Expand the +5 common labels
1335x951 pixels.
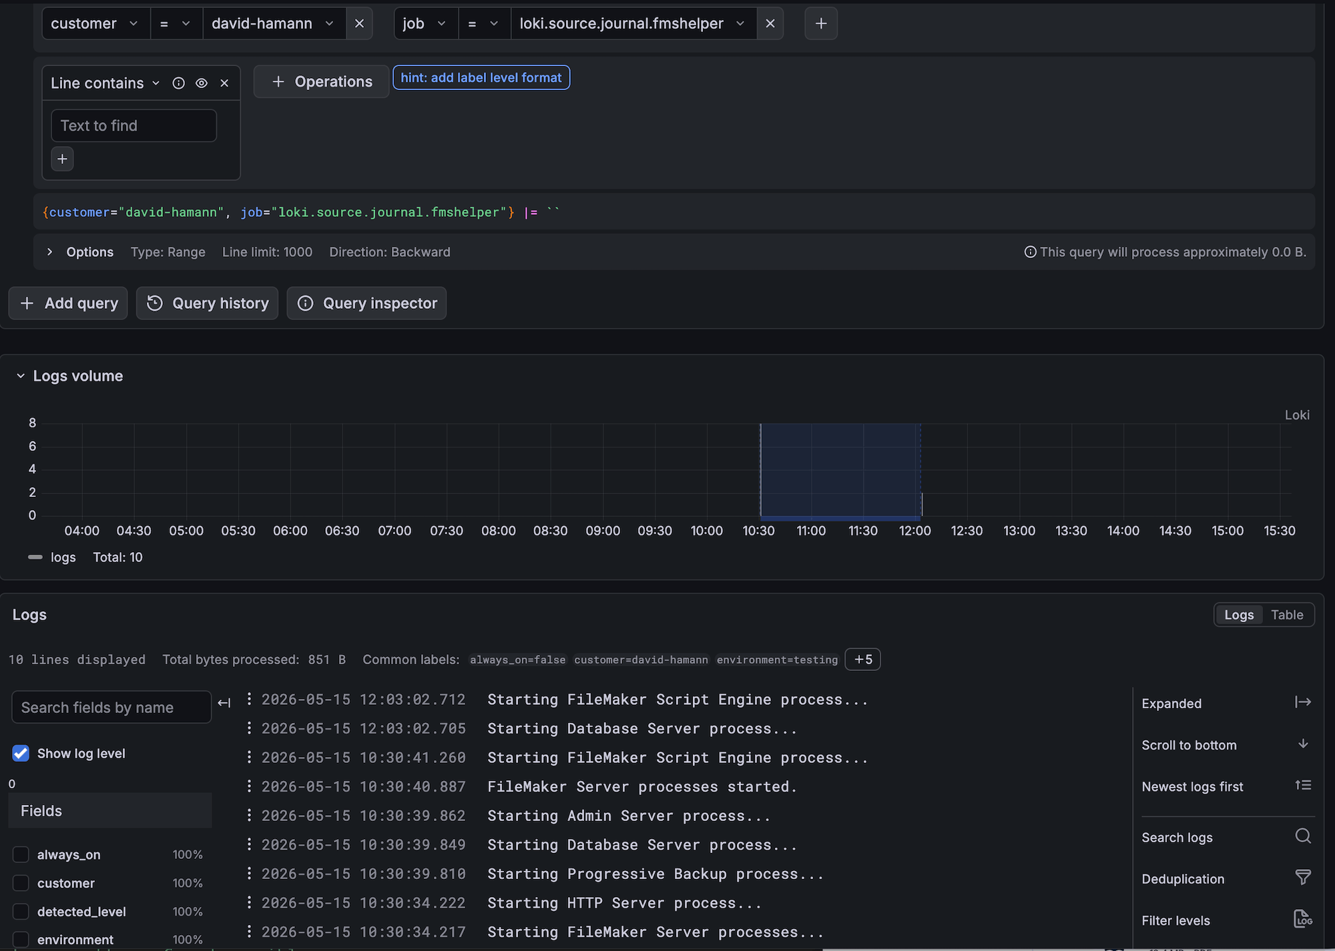point(862,659)
